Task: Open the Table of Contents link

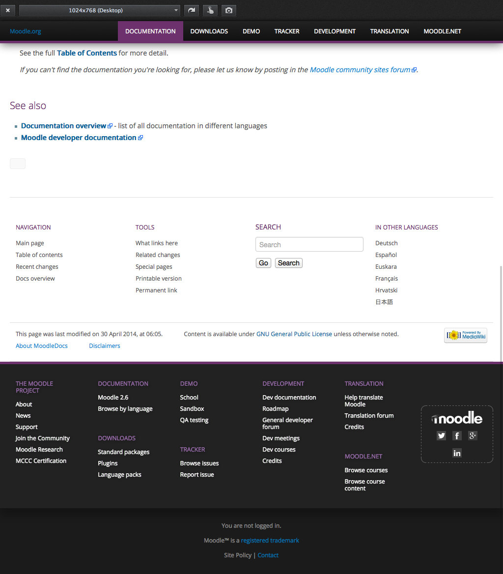Action: coord(87,53)
